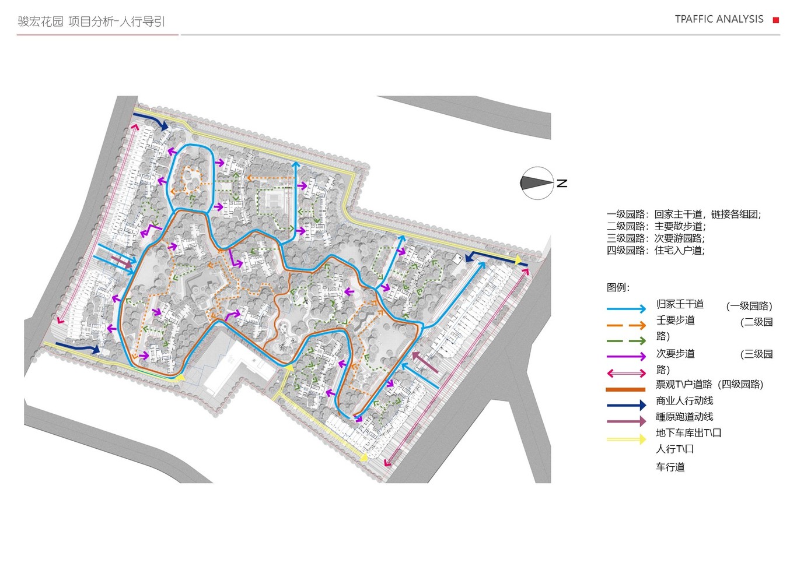Viewport: 797px width, 563px height.
Task: Click the legend label with (四级园路)
Action: (x=709, y=385)
